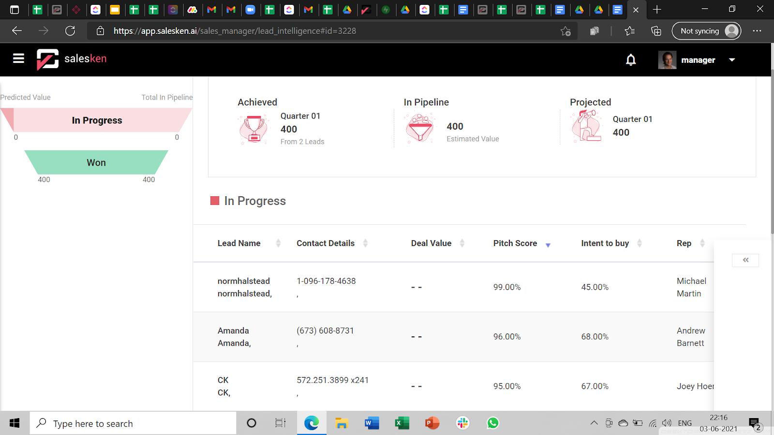Click phone number 572.251.3899 x241
The width and height of the screenshot is (774, 435).
[332, 380]
